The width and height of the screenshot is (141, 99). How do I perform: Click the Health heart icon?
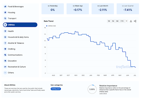tap(5, 31)
